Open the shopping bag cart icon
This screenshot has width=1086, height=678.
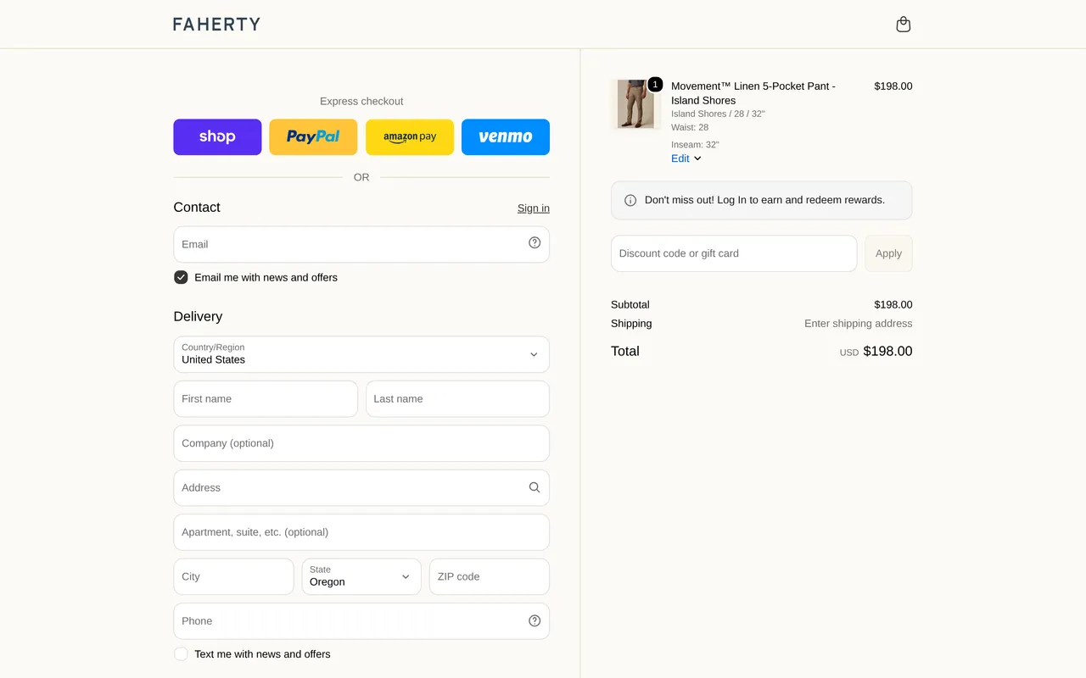click(x=904, y=25)
